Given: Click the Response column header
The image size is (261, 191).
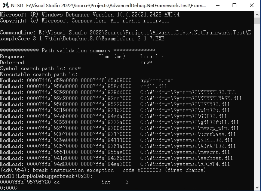Looking at the screenshot, I should pos(12,56).
